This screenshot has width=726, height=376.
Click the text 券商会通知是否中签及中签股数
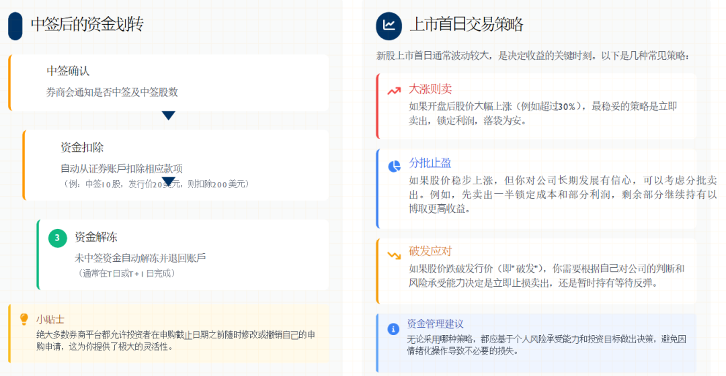pyautogui.click(x=112, y=92)
